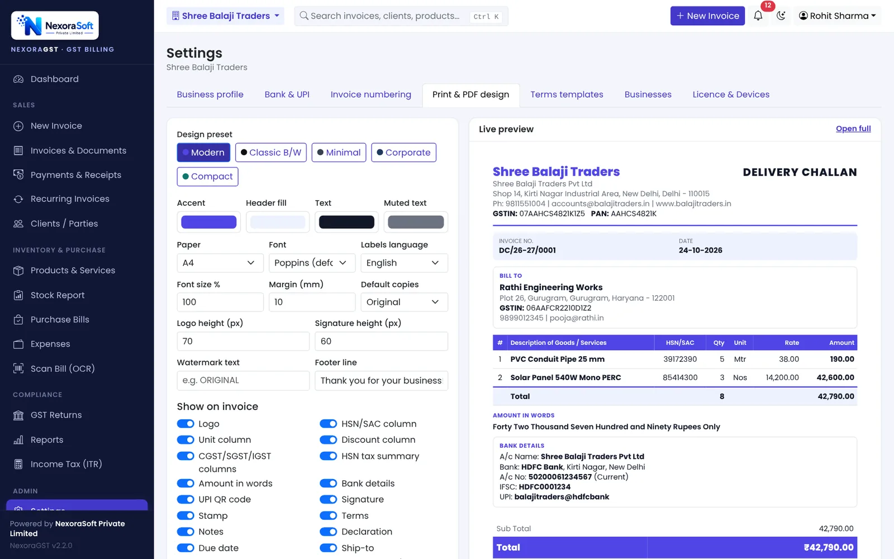The image size is (894, 559).
Task: Open Default copies Original dropdown
Action: pos(404,302)
